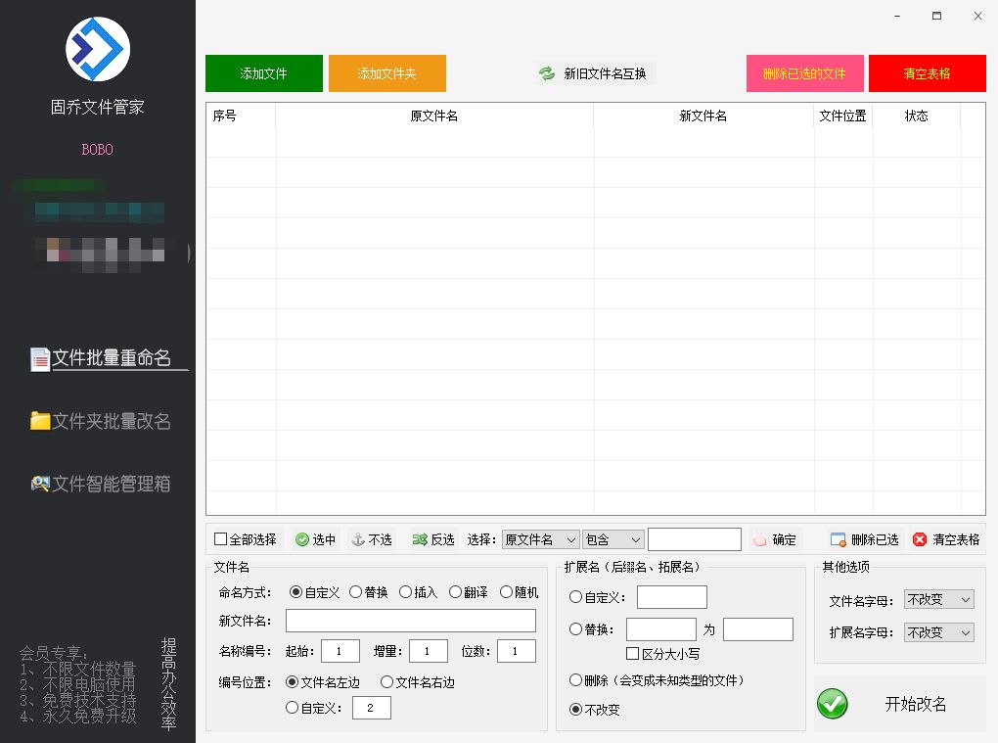Viewport: 998px width, 743px height.
Task: Click the red X 清空表格 icon
Action: [x=918, y=538]
